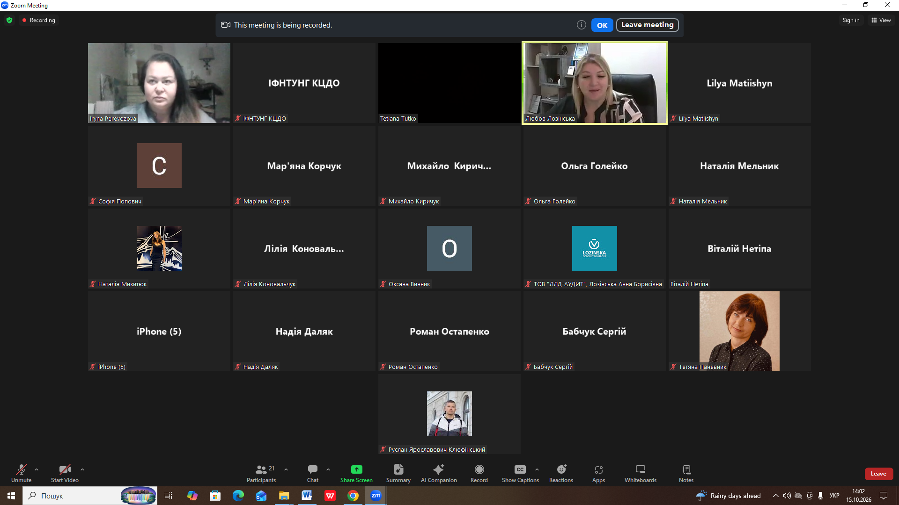The height and width of the screenshot is (505, 899).
Task: Expand caption options arrow beside Show Captions
Action: click(x=537, y=469)
